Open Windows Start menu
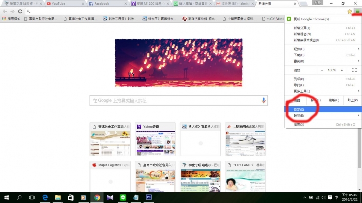Image resolution: width=362 pixels, height=203 pixels. [x=6, y=197]
